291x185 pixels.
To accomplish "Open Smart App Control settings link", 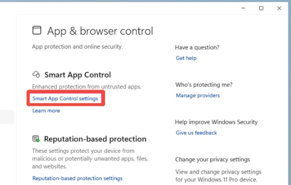I will point(65,98).
